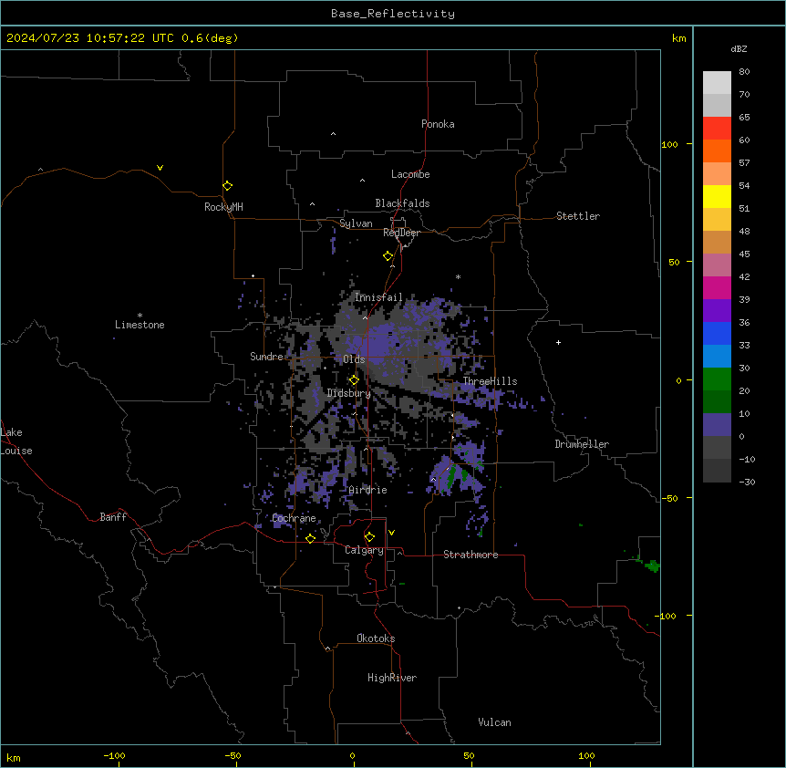Click the yellow diamond marker near RockyMH
Viewport: 786px width, 768px height.
[228, 186]
